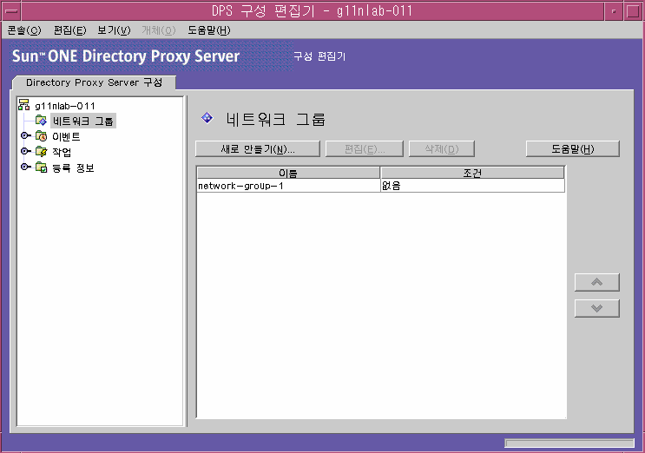This screenshot has height=453, width=645.
Task: Click the 도움말(H) button on the right
Action: (573, 148)
